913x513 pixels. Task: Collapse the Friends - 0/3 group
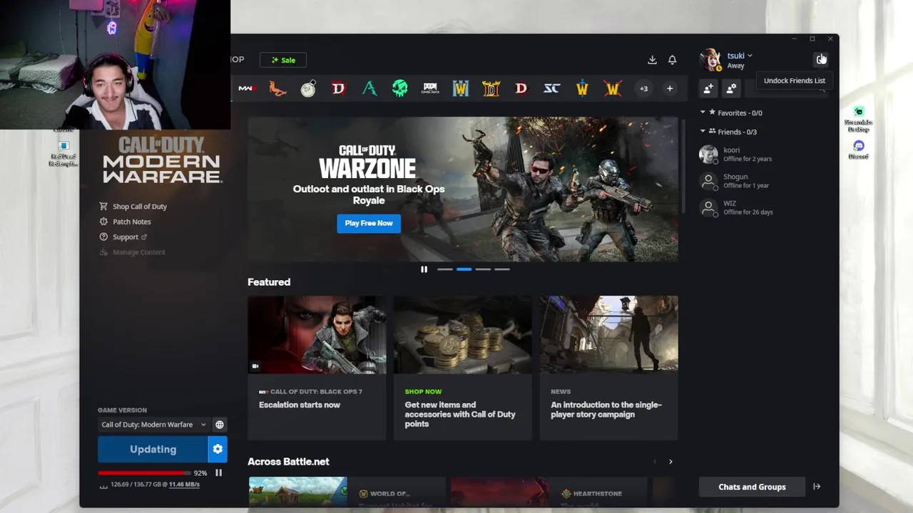[703, 132]
